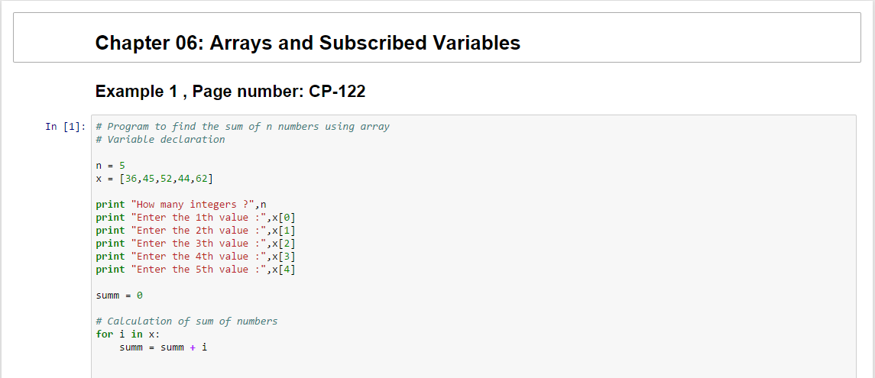The height and width of the screenshot is (378, 875).
Task: Click the 'Enter the 4th value' print line
Action: 194,257
